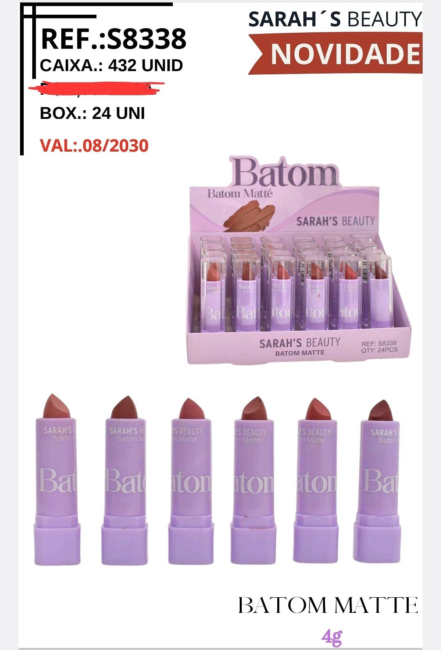Click the NOVIDADE red ribbon banner
The image size is (441, 650).
335,54
